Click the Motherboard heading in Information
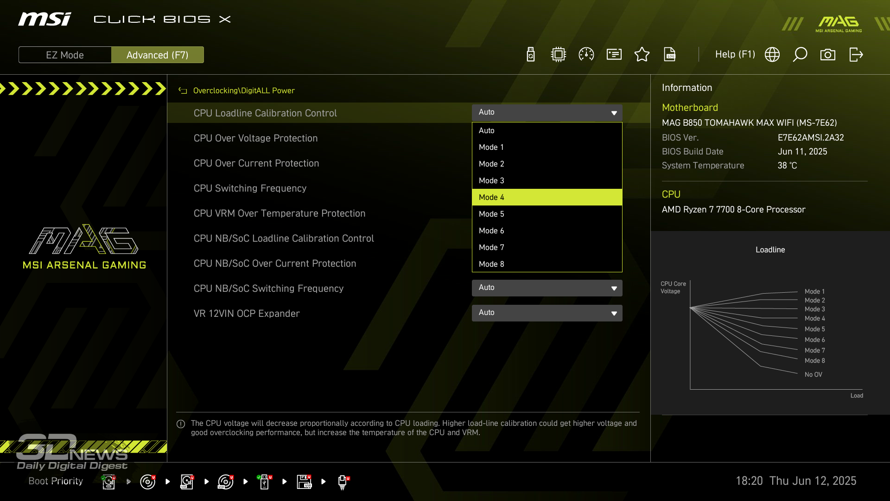 (x=690, y=108)
